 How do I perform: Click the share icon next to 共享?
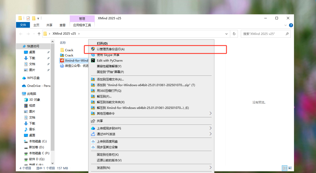tap(93, 121)
